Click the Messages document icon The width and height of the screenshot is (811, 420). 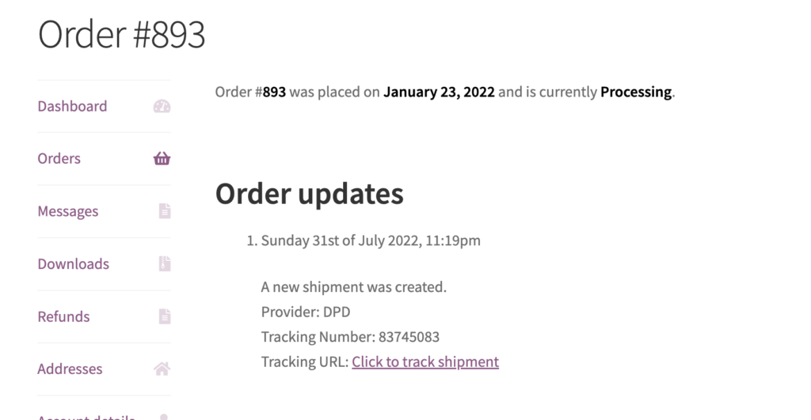coord(165,210)
